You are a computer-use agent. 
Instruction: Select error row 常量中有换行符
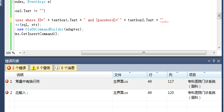click(x=113, y=84)
